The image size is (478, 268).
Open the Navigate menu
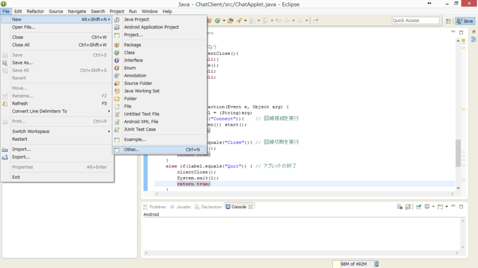coord(77,11)
